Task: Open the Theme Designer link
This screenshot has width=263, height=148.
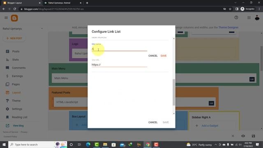Action: 228,28
